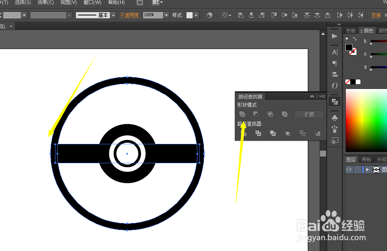This screenshot has height=251, width=387.
Task: Open the 基本 brush definition dropdown
Action: pos(113,15)
